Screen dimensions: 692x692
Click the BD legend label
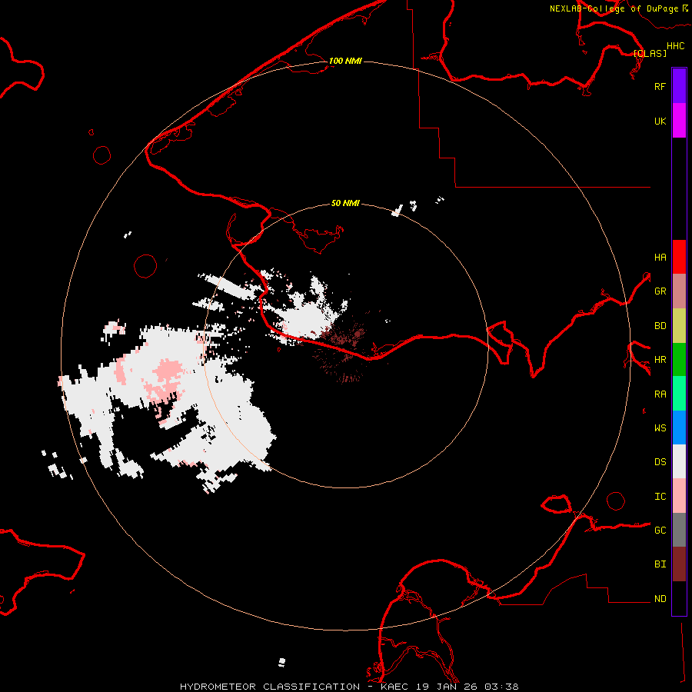660,326
